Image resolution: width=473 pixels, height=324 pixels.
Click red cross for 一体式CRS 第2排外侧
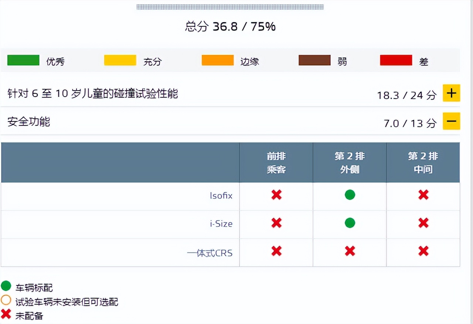(x=350, y=252)
